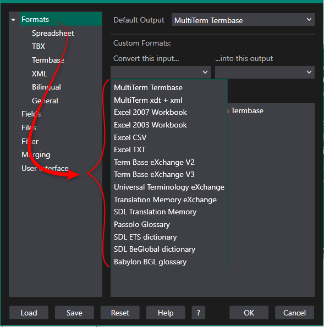Open the Merging section
The image size is (324, 327).
pos(36,155)
